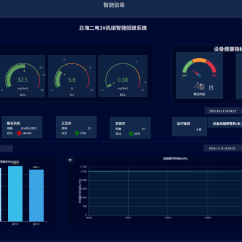Click the bar labeled 886.7
The height and width of the screenshot is (242, 242).
[36, 195]
